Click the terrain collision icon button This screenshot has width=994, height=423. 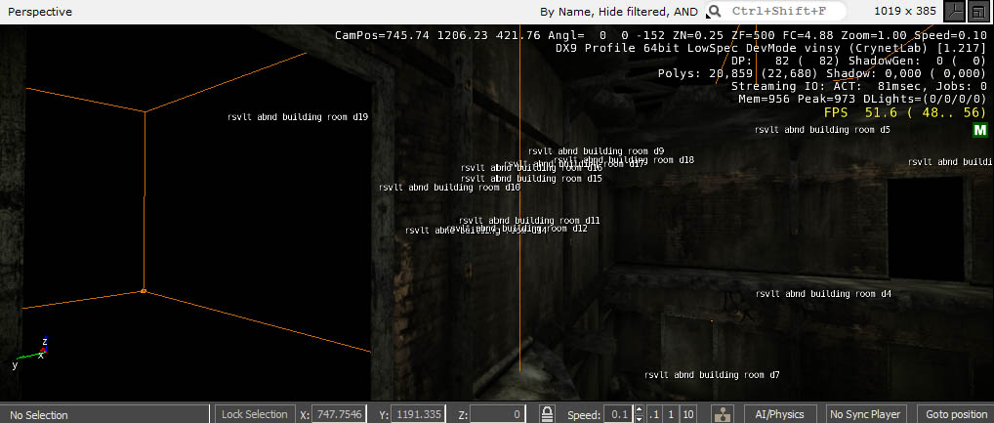point(722,415)
